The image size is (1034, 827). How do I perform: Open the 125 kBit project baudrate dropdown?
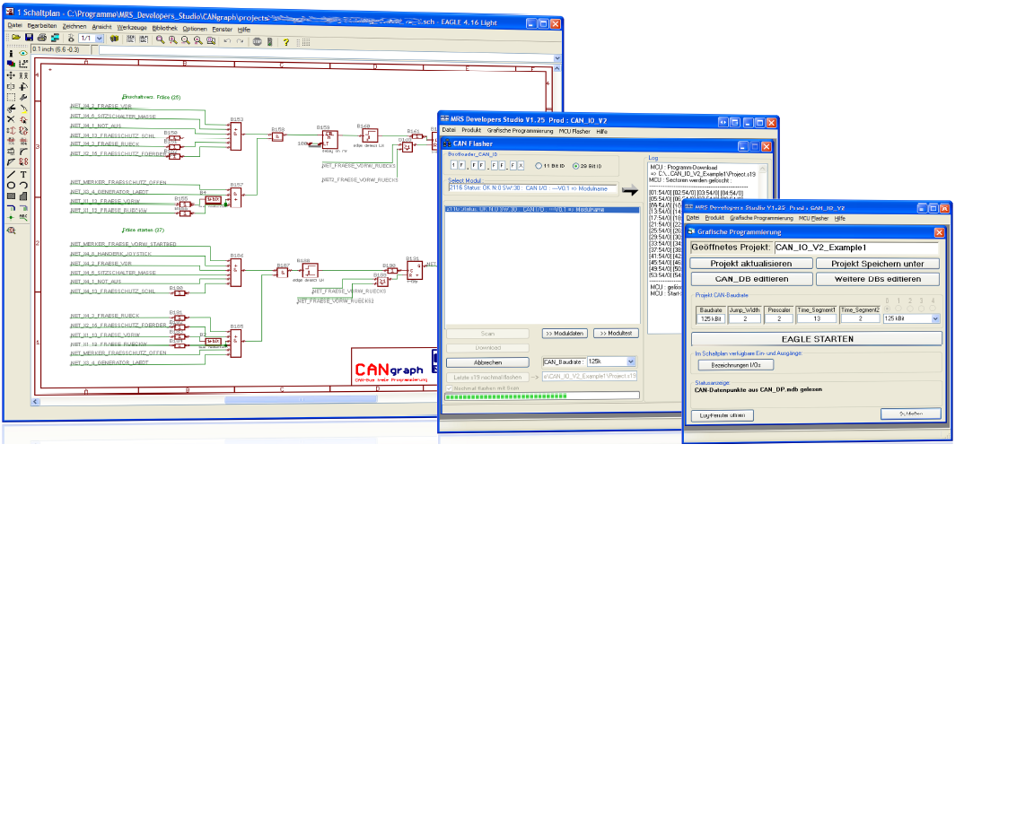[x=935, y=318]
